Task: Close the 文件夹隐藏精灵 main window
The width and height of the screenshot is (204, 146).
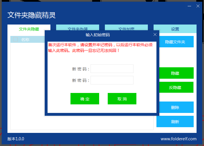Action: [x=198, y=6]
